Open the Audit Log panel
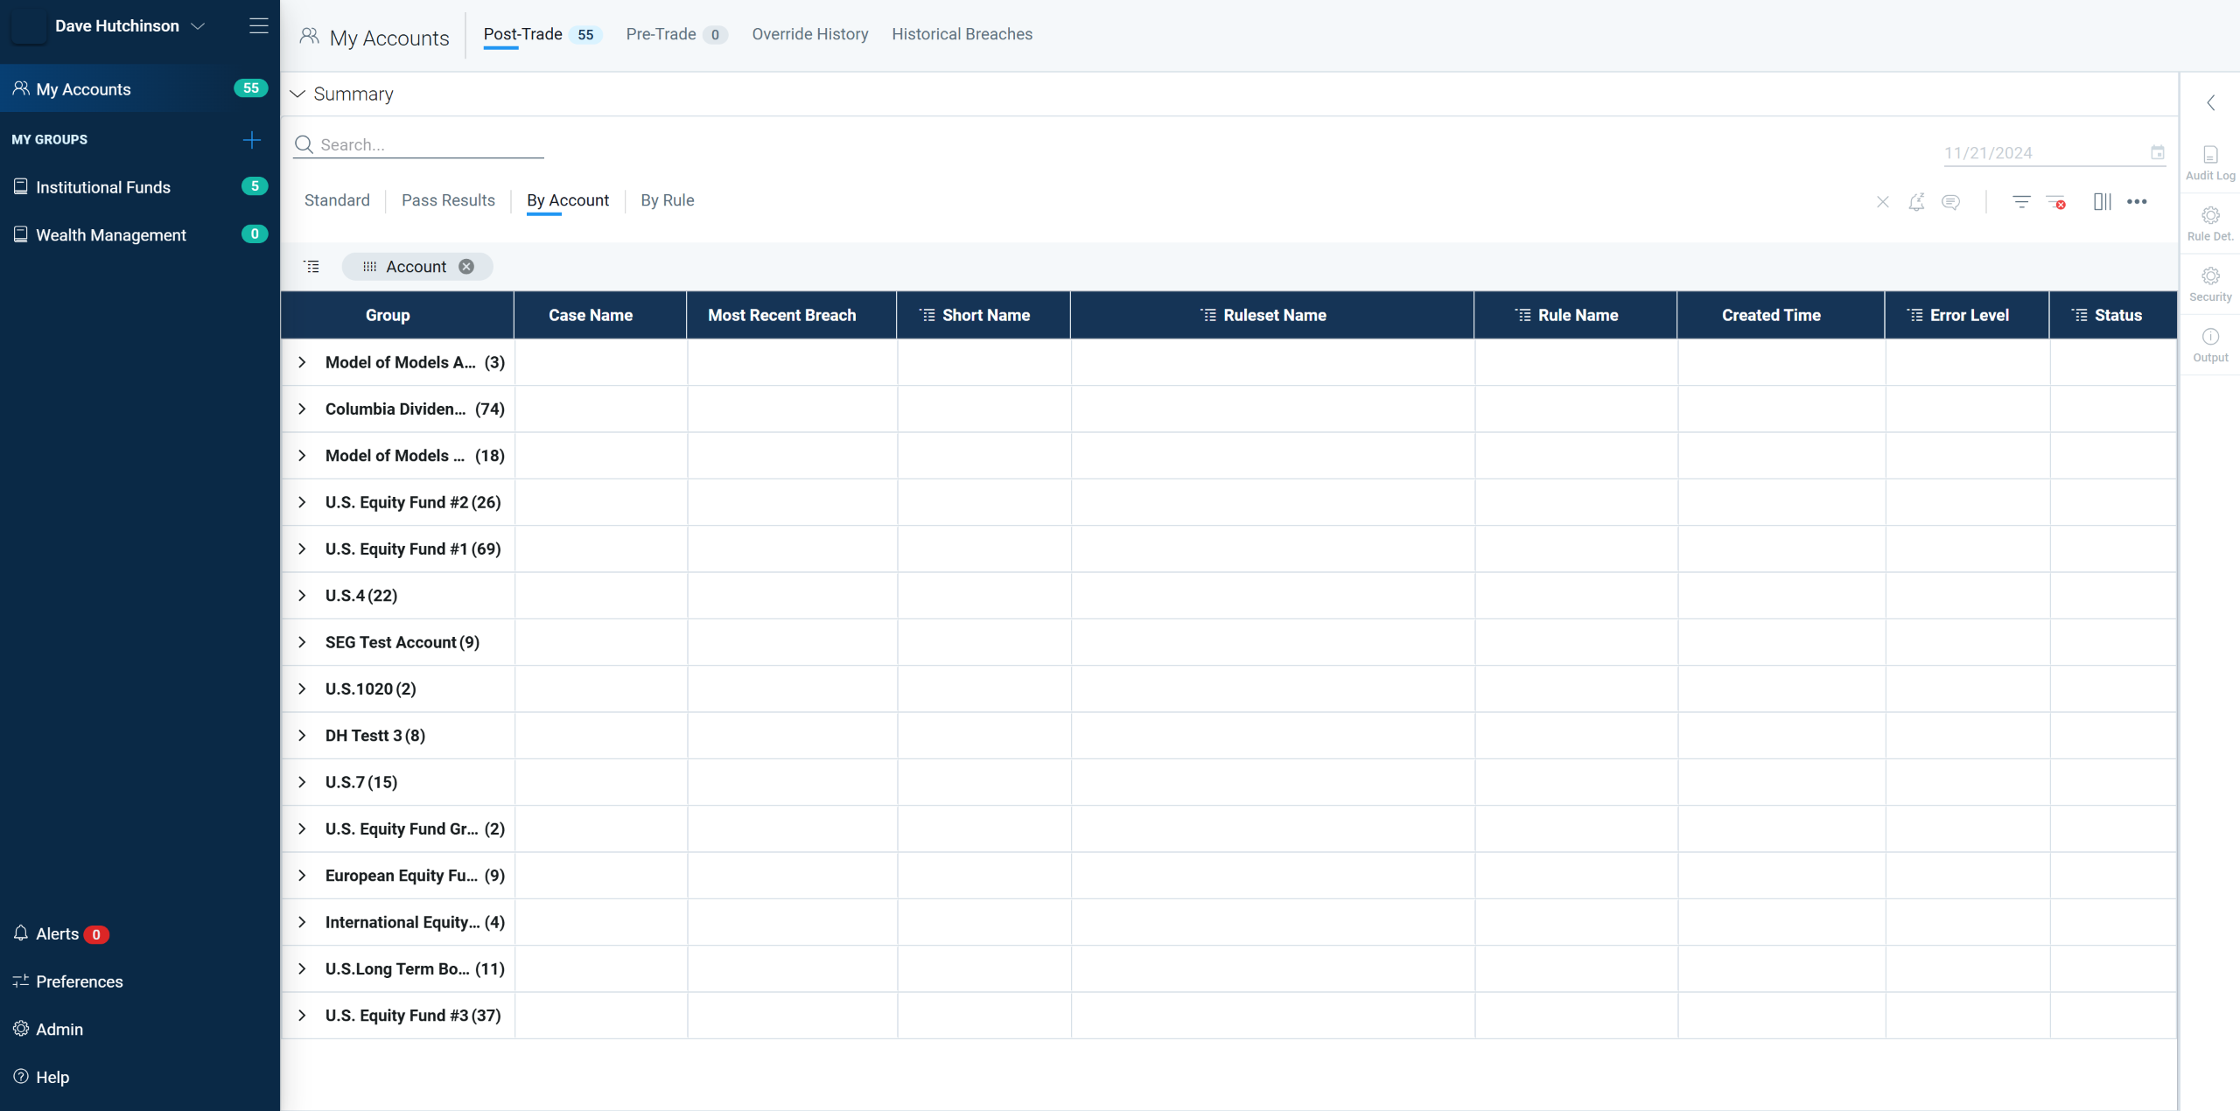This screenshot has height=1111, width=2240. 2210,163
